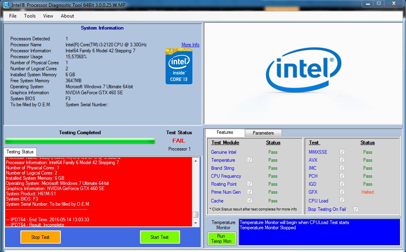Toggle the Temperature test checkbox
Screen dimensions: 406x252
[250, 160]
